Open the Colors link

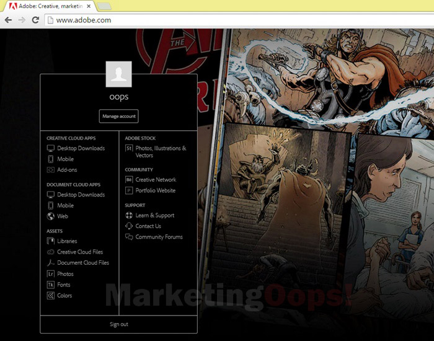click(64, 295)
